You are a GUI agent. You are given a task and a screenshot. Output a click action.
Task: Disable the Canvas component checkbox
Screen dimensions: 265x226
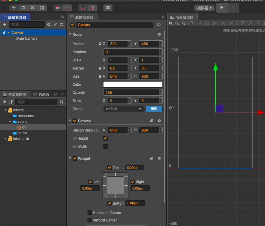pyautogui.click(x=75, y=121)
